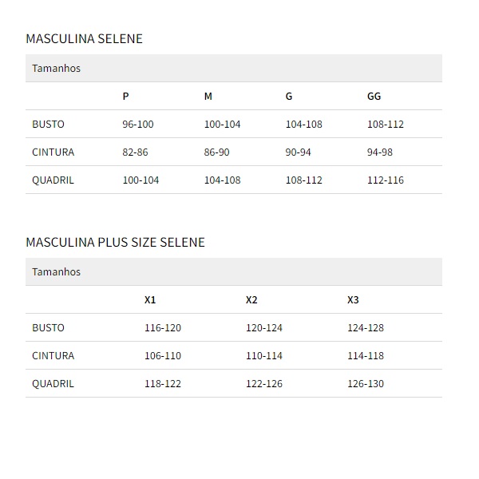479x479 pixels.
Task: Click the 112-116 quadril value for size GG
Action: pos(386,180)
